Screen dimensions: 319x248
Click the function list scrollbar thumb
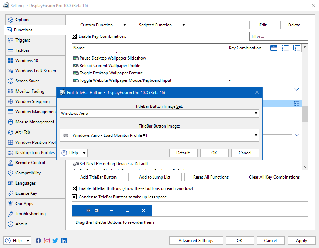click(305, 114)
